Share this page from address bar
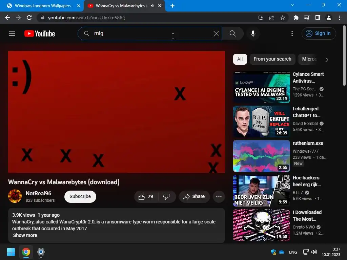The width and height of the screenshot is (347, 260). [272, 18]
